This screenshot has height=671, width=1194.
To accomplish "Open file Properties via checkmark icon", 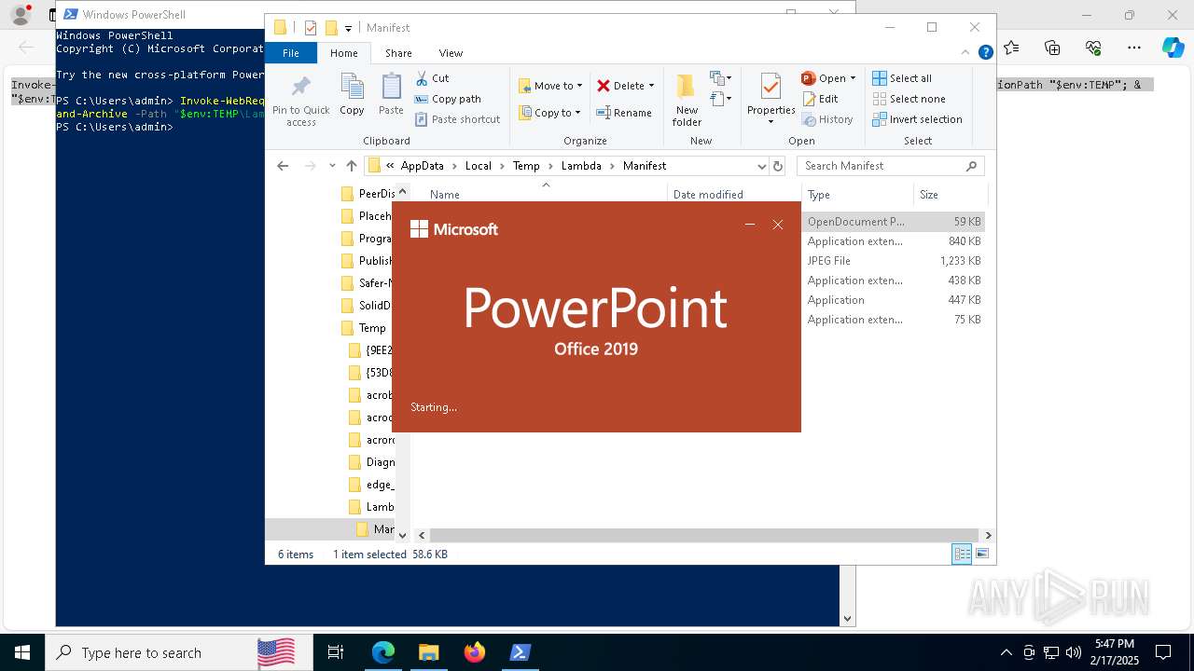I will 771,87.
